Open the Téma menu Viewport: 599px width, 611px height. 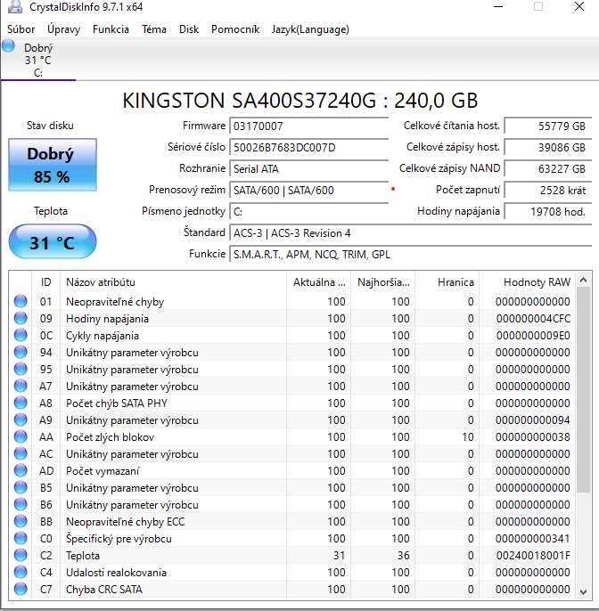[154, 29]
